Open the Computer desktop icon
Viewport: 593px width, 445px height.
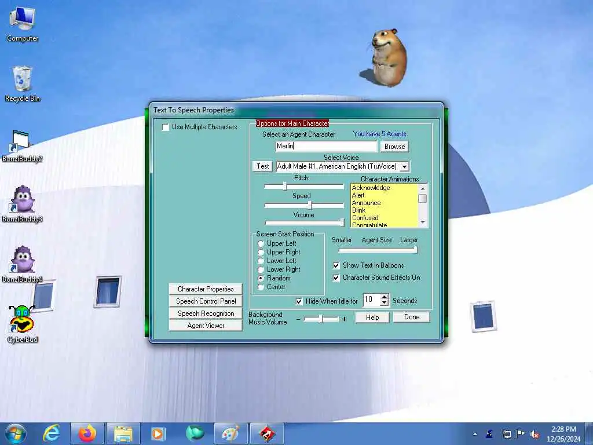click(x=23, y=25)
